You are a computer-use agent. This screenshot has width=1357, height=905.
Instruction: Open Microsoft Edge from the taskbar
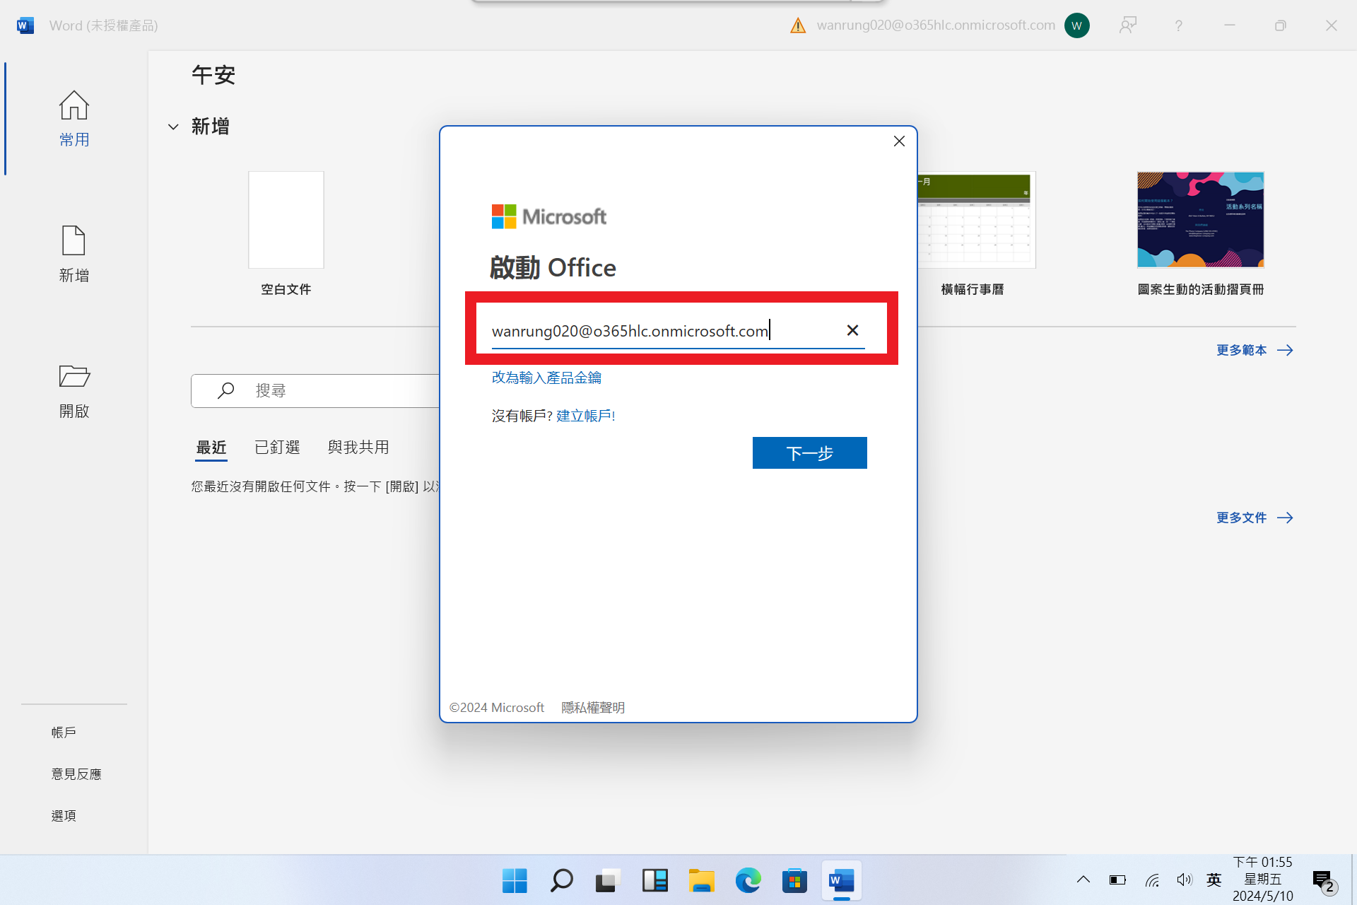point(748,881)
